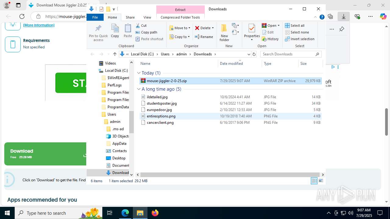Image resolution: width=390 pixels, height=219 pixels.
Task: Click Users in the breadcrumb path
Action: tap(165, 54)
